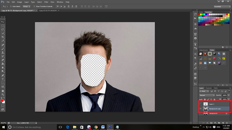Open Normal blend mode dropdown
This screenshot has height=130, width=232.
(x=207, y=95)
